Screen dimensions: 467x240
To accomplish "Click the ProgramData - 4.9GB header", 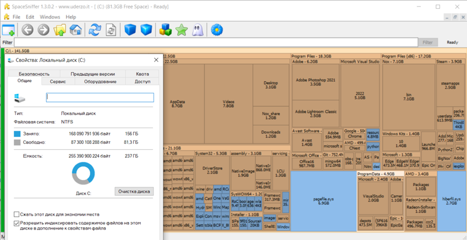I will pos(381,174).
